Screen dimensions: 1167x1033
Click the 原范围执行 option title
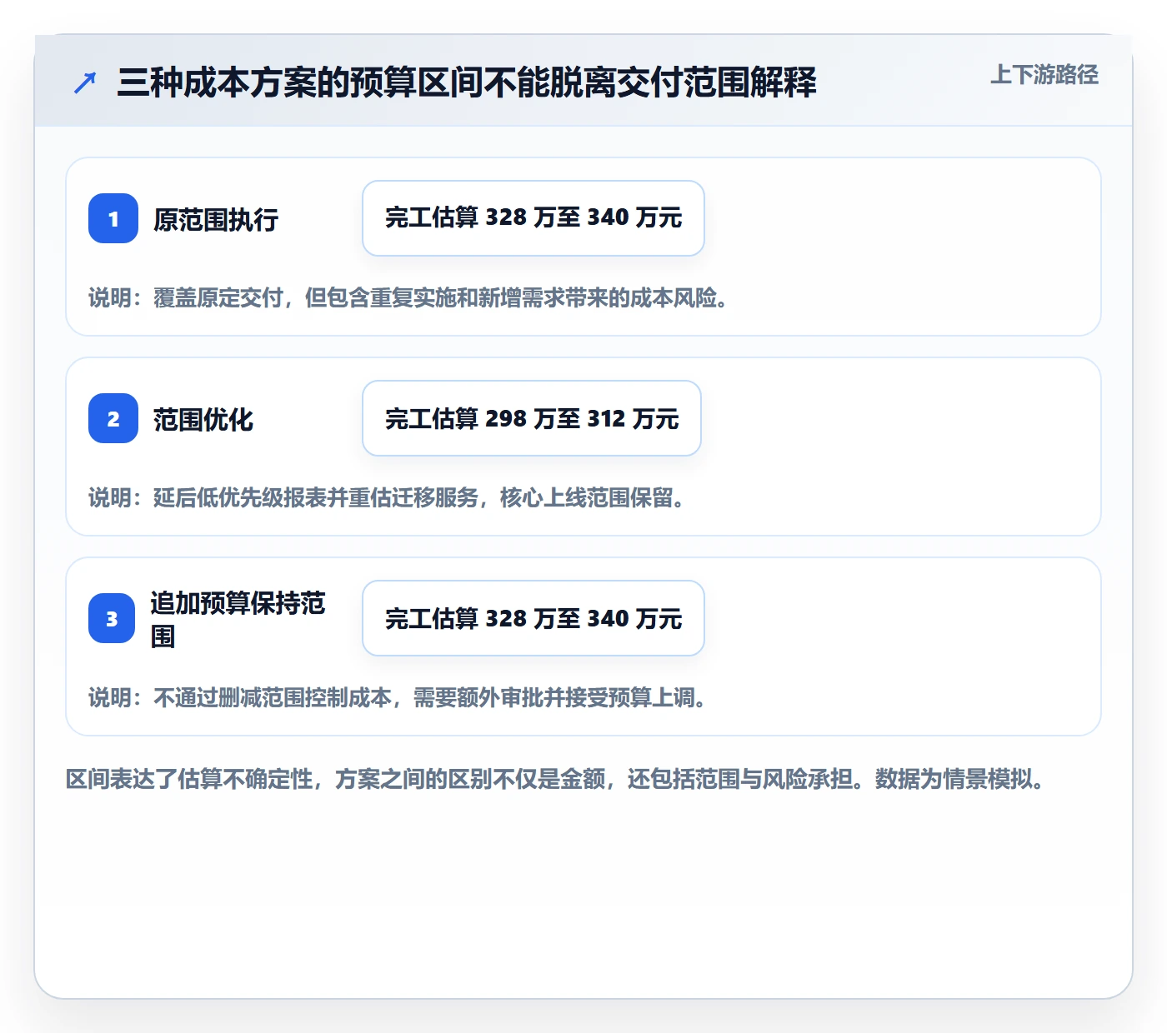(216, 219)
